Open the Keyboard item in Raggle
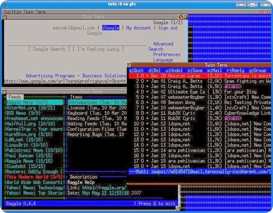 click(x=97, y=113)
